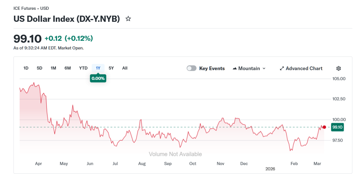Click the 0.00% range performance badge
356x174 pixels.
point(98,78)
